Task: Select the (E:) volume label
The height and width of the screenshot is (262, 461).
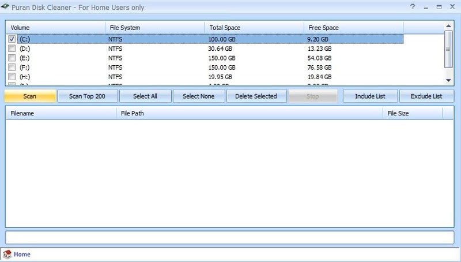Action: click(x=25, y=58)
